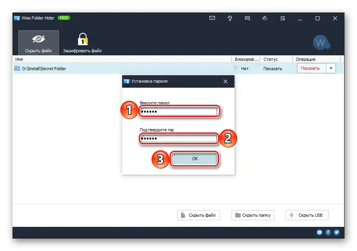
Task: Open the Twitter icon in status bar
Action: 336,232
